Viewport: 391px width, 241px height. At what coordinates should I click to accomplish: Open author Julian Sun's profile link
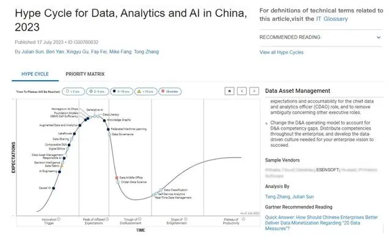[x=32, y=52]
